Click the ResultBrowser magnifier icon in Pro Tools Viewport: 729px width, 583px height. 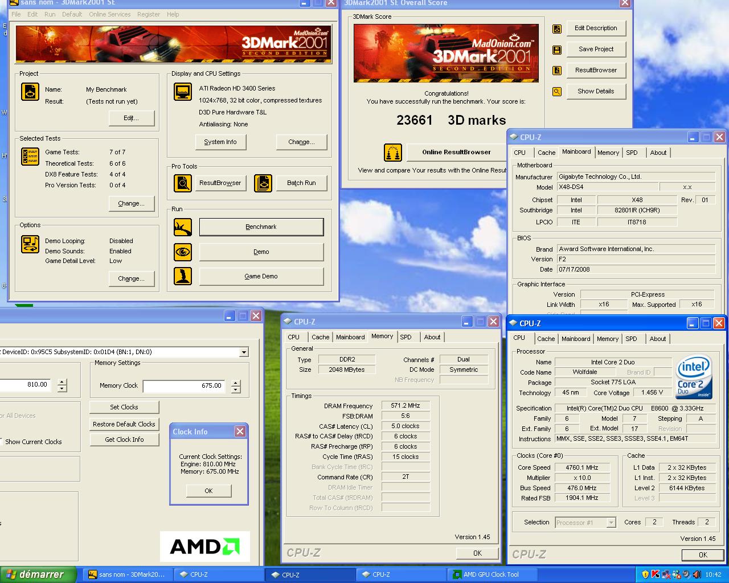[x=183, y=183]
